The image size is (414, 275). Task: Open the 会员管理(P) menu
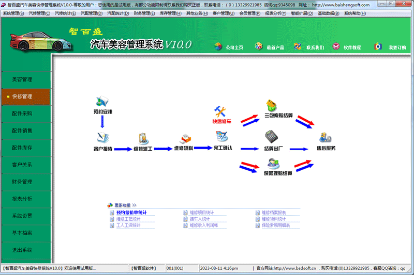250,13
